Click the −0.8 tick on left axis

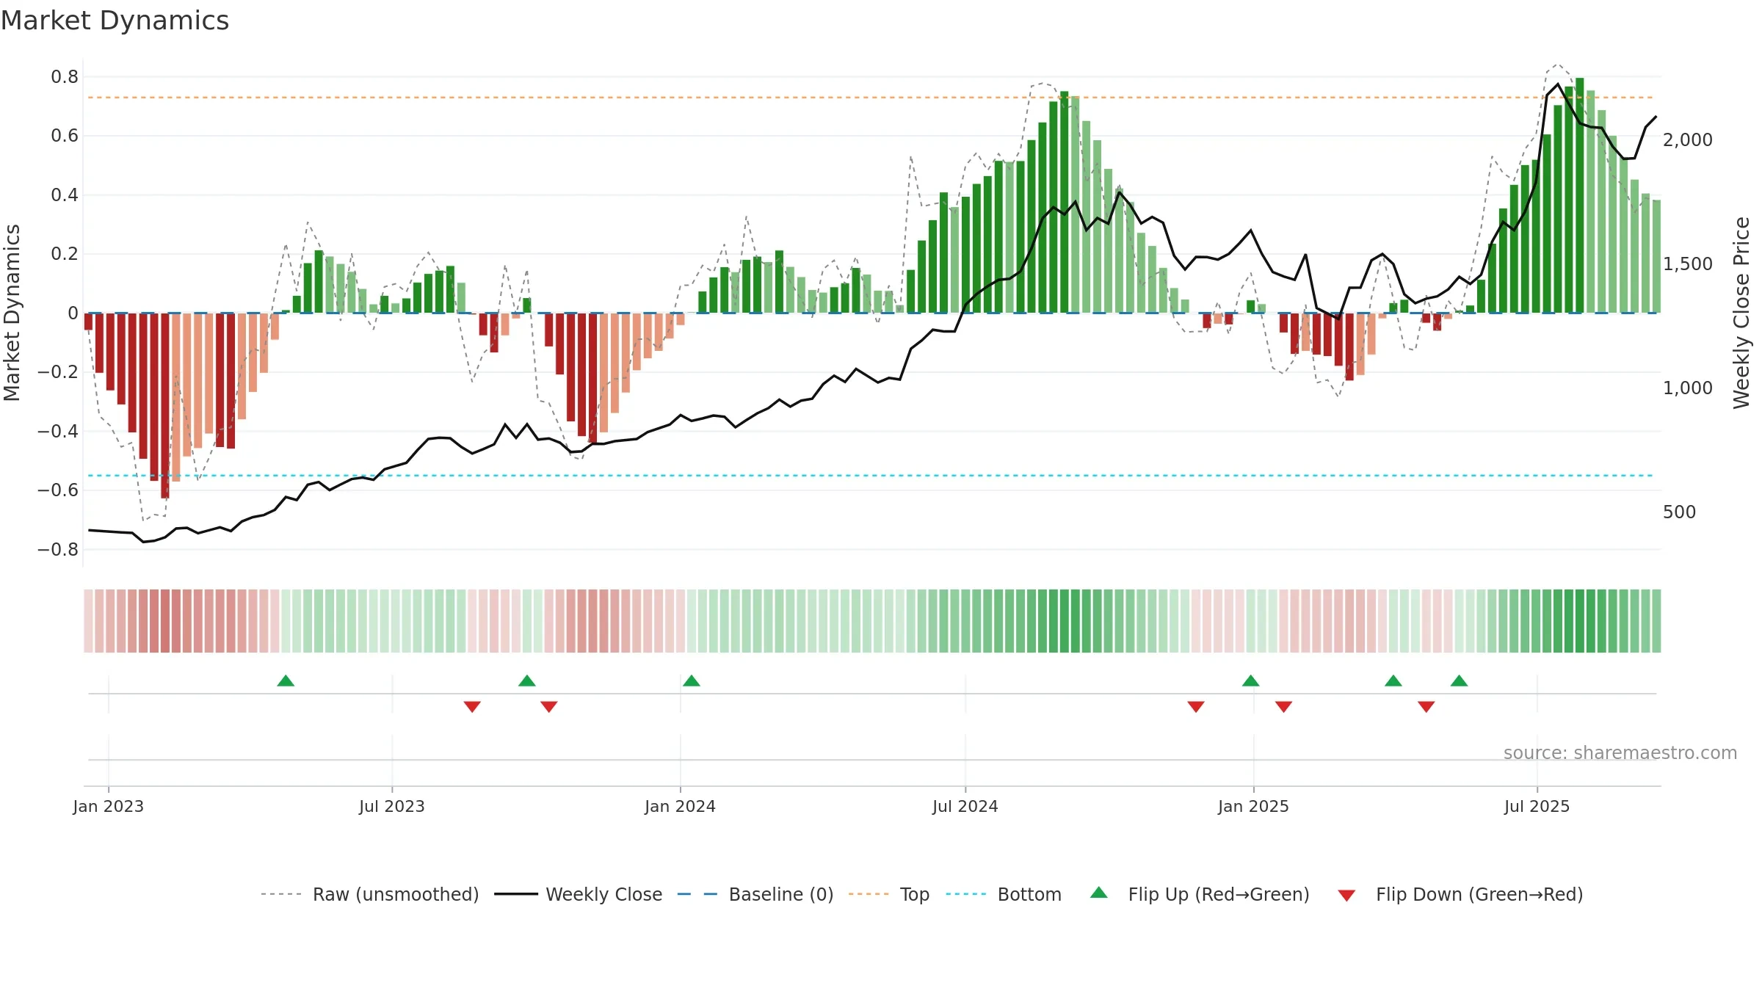(58, 549)
